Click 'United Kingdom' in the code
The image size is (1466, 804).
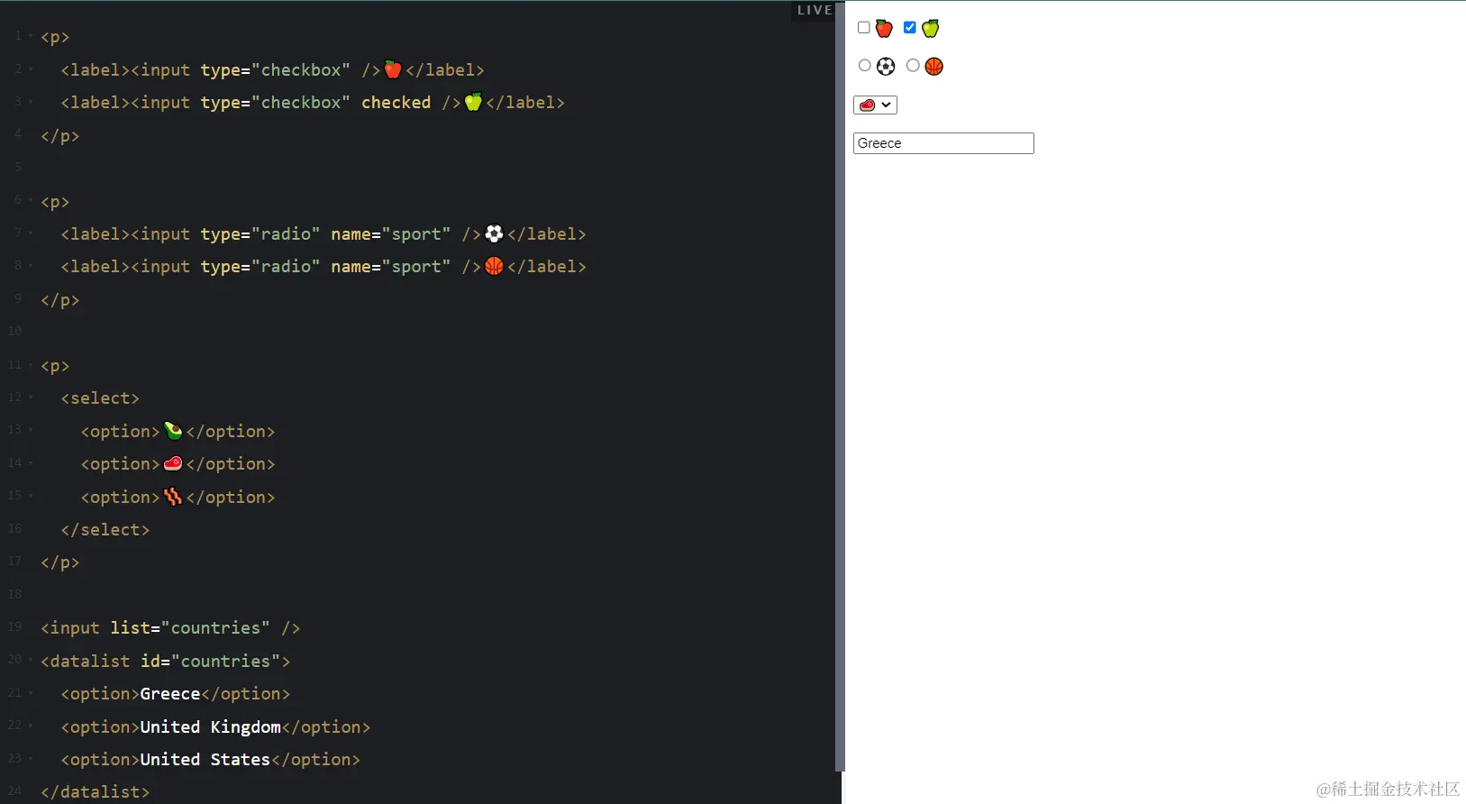tap(211, 726)
